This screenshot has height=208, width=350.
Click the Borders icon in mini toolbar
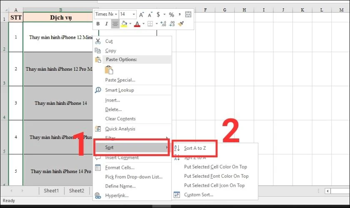click(x=150, y=24)
